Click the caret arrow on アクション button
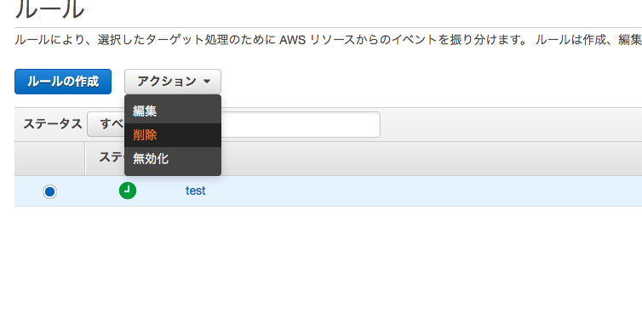 pos(207,82)
